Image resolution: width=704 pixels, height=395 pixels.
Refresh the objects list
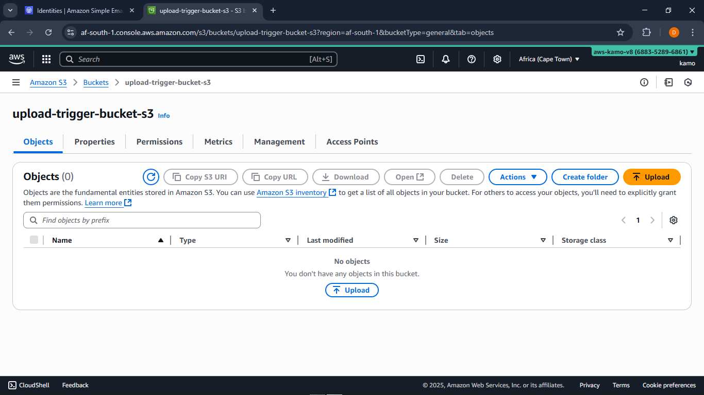point(150,176)
